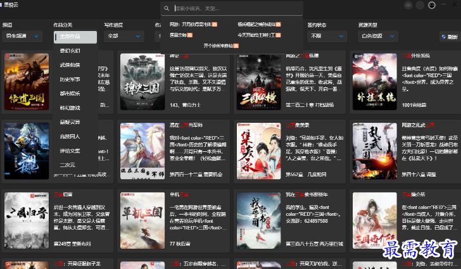The height and width of the screenshot is (269, 461).
Task: Open the 乱武三国 book cover
Action: coord(375,151)
